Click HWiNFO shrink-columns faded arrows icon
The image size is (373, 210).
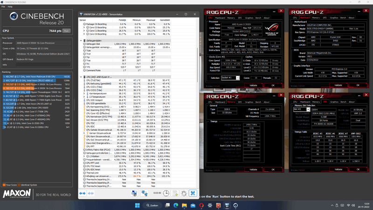pyautogui.click(x=90, y=193)
